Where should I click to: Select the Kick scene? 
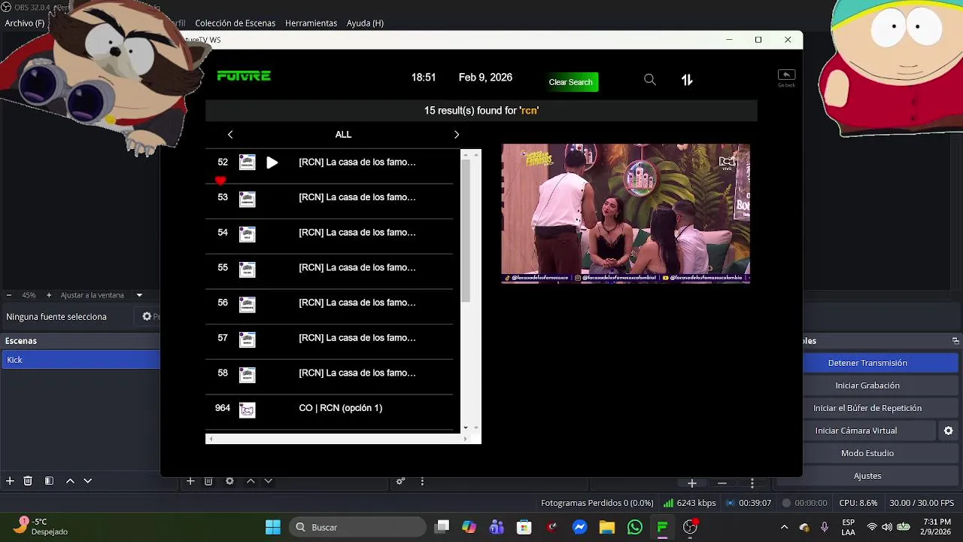[81, 360]
